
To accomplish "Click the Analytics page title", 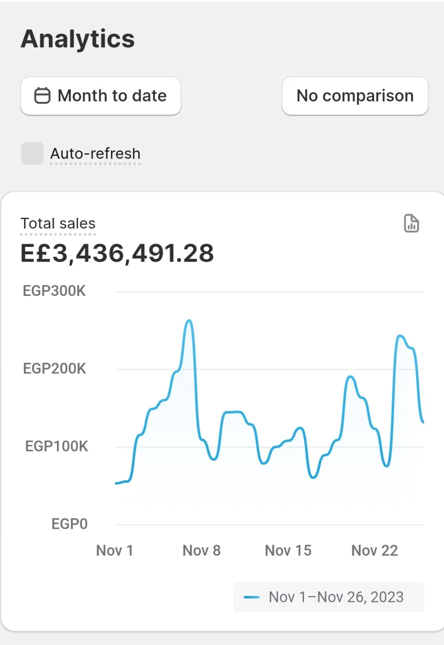I will tap(78, 39).
